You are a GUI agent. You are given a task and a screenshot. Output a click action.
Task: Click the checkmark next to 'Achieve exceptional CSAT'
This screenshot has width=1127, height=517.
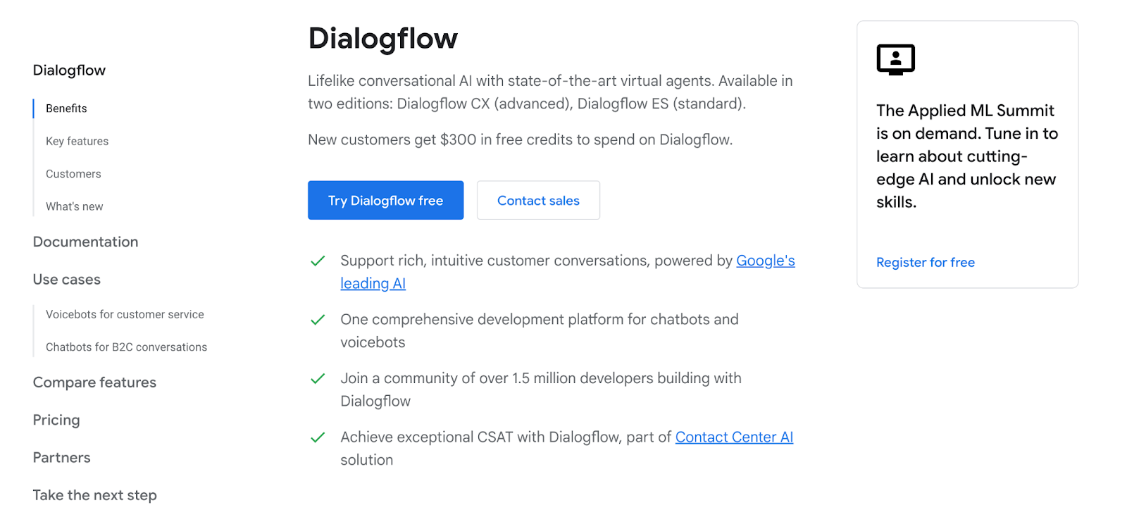[318, 437]
